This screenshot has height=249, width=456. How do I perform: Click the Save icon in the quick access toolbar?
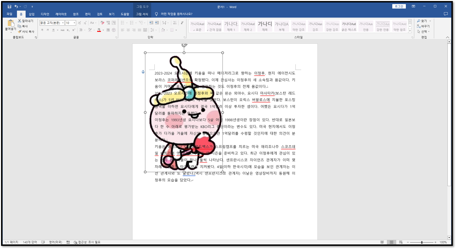9,6
